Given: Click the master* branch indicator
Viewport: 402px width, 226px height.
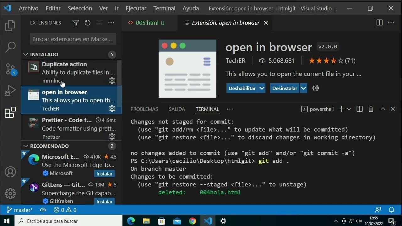Looking at the screenshot, I should click(19, 210).
